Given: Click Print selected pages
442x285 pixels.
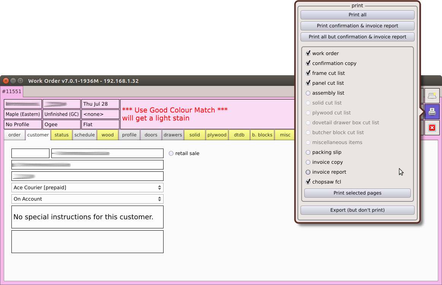Looking at the screenshot, I should pyautogui.click(x=357, y=193).
